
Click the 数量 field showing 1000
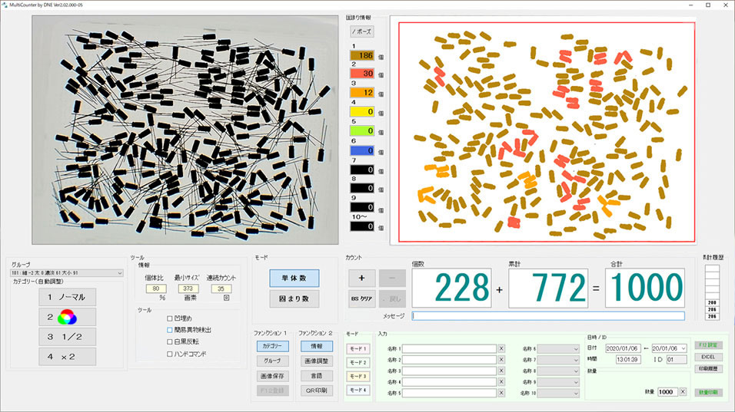[x=667, y=392]
